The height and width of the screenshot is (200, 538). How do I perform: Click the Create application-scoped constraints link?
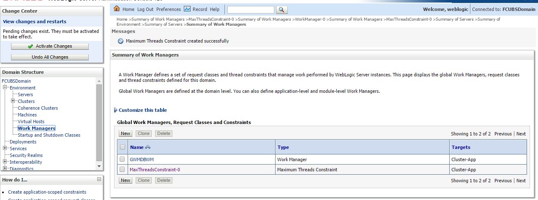[x=47, y=192]
